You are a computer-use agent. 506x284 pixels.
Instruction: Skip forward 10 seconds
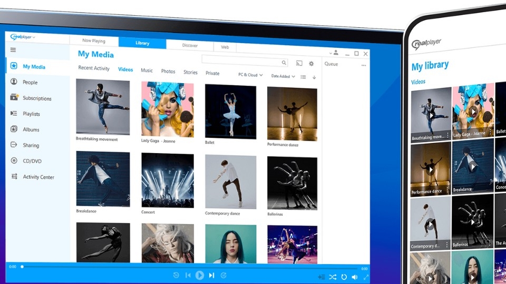click(223, 275)
